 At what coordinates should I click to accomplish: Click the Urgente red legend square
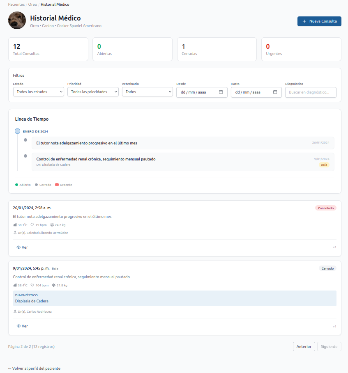pyautogui.click(x=57, y=185)
